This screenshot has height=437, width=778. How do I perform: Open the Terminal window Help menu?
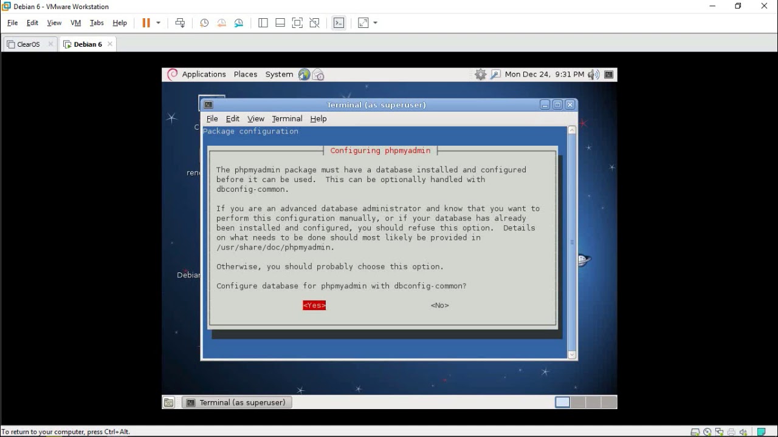tap(318, 119)
